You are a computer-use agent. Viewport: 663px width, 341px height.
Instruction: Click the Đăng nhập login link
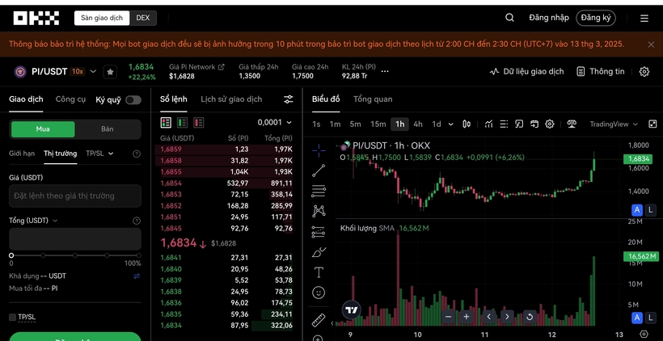[549, 18]
